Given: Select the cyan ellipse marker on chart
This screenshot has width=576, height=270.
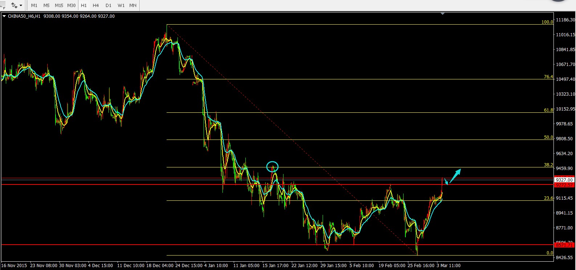Looking at the screenshot, I should point(272,167).
